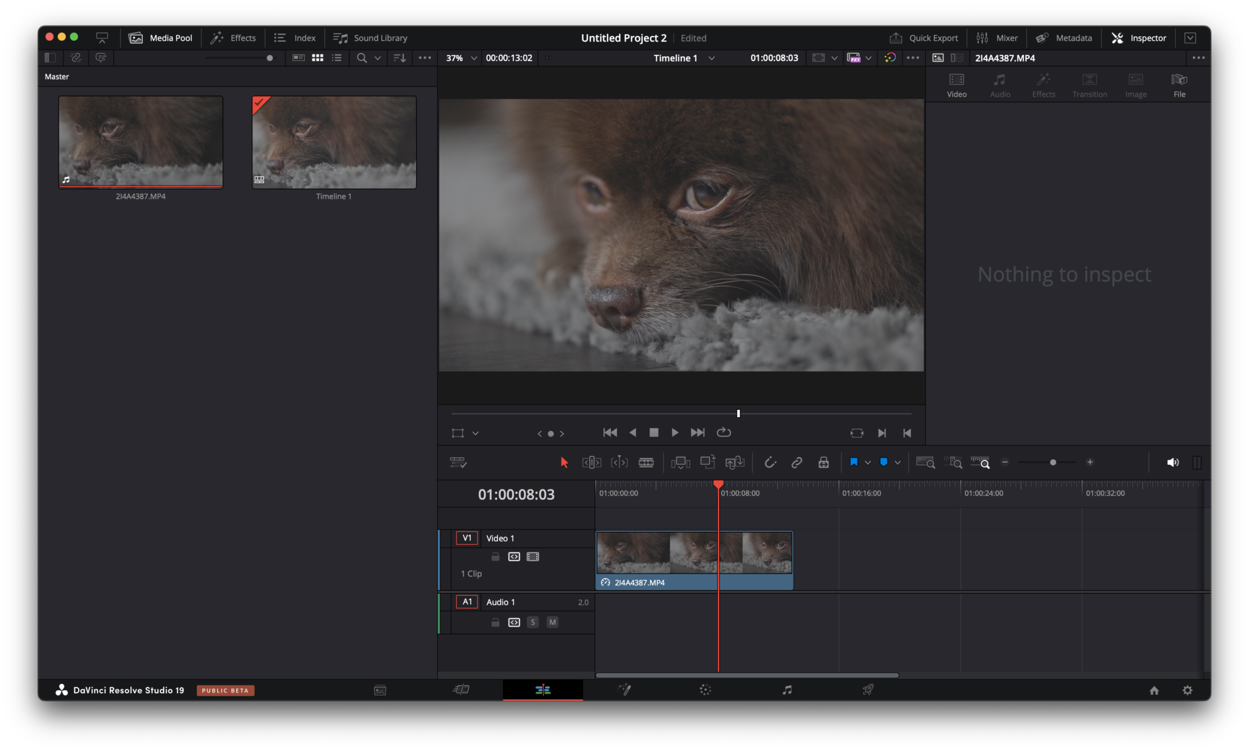This screenshot has width=1249, height=751.
Task: Click the timeline zoom slider handle
Action: (x=1053, y=463)
